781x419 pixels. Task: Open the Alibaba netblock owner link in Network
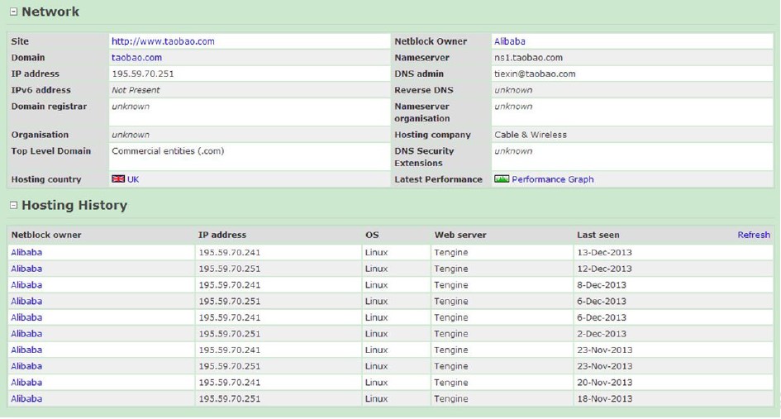[x=510, y=41]
